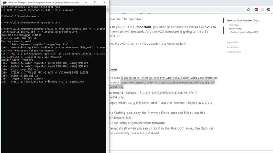Go to 'Second step' in table of contents
The image size is (273, 153).
coord(235,28)
